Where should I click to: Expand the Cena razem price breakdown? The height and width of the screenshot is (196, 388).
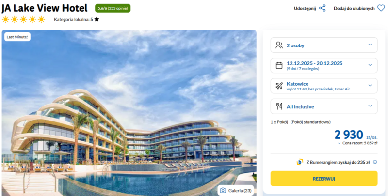click(x=357, y=143)
